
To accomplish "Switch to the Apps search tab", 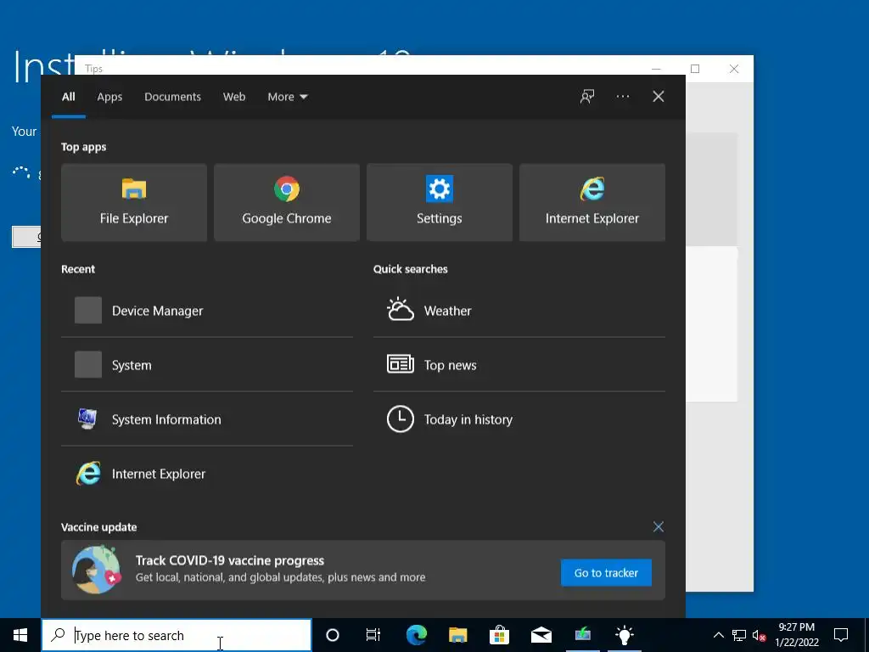I will (x=109, y=97).
